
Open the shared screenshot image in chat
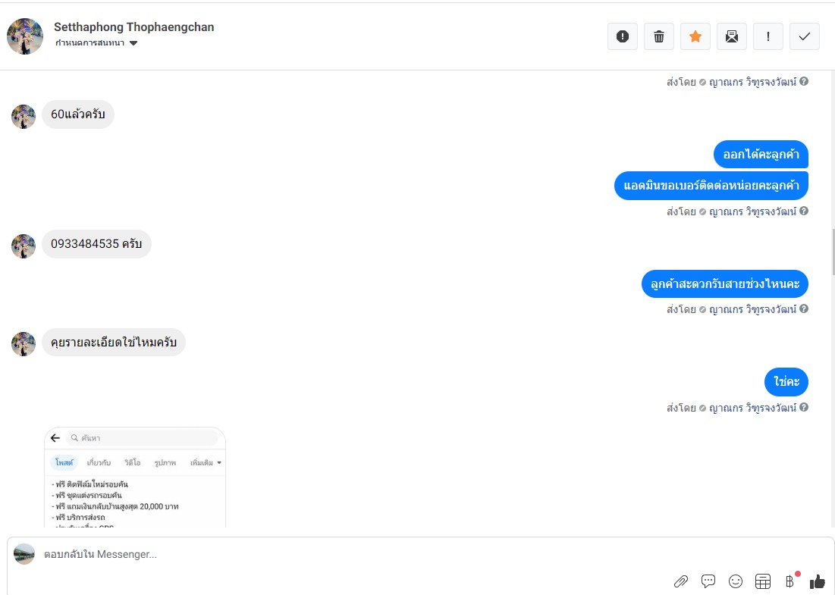click(x=135, y=478)
